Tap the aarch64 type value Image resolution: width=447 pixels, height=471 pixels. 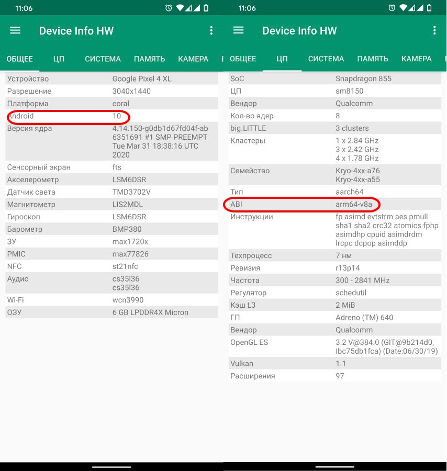(x=349, y=192)
